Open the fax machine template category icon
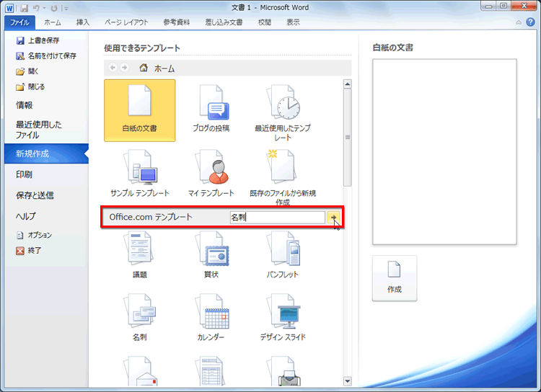 click(285, 371)
